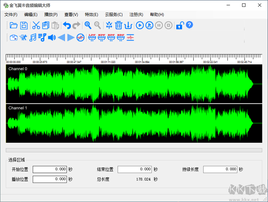The height and width of the screenshot is (202, 268).
Task: Click the 开始位置 start position field
Action: pos(50,169)
